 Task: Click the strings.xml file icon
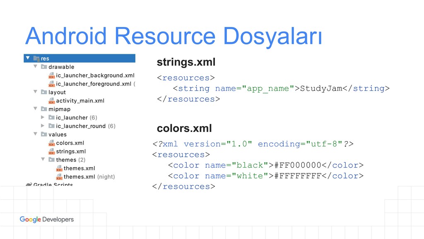(51, 151)
